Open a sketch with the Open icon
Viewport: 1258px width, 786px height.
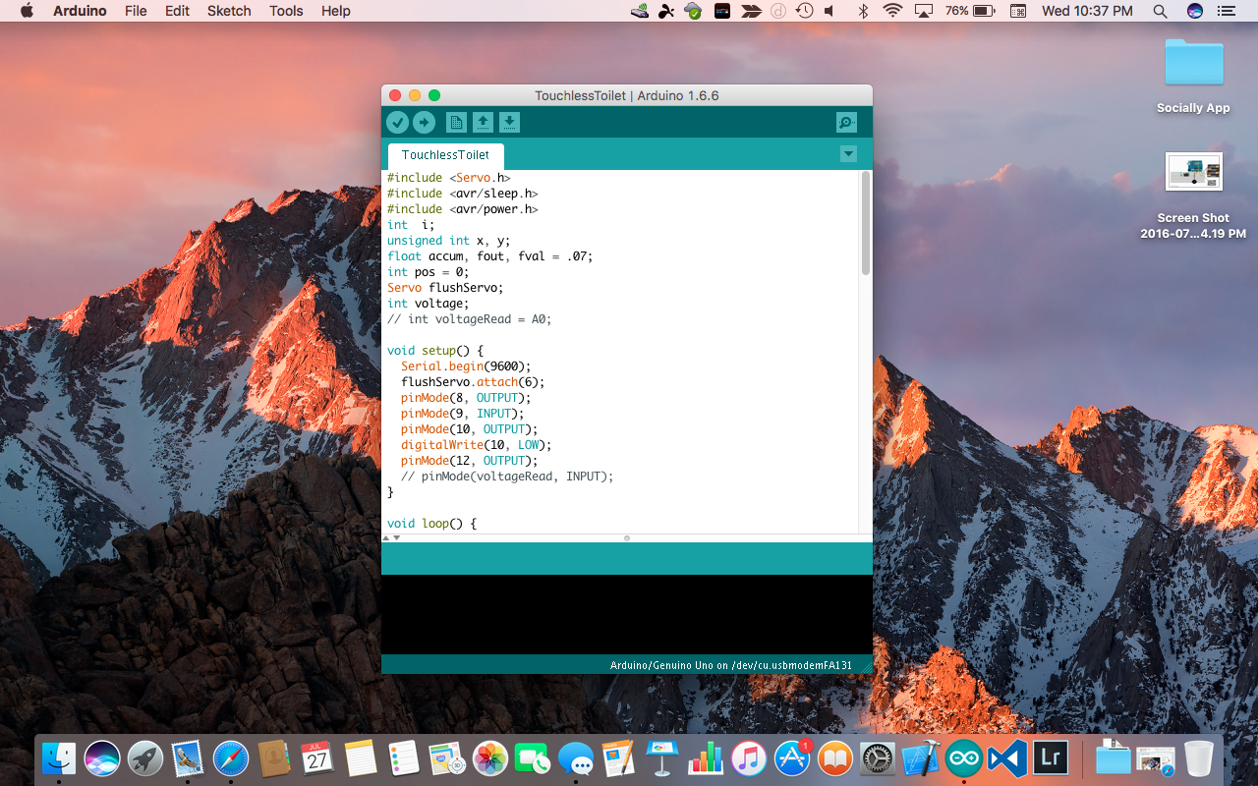point(483,122)
